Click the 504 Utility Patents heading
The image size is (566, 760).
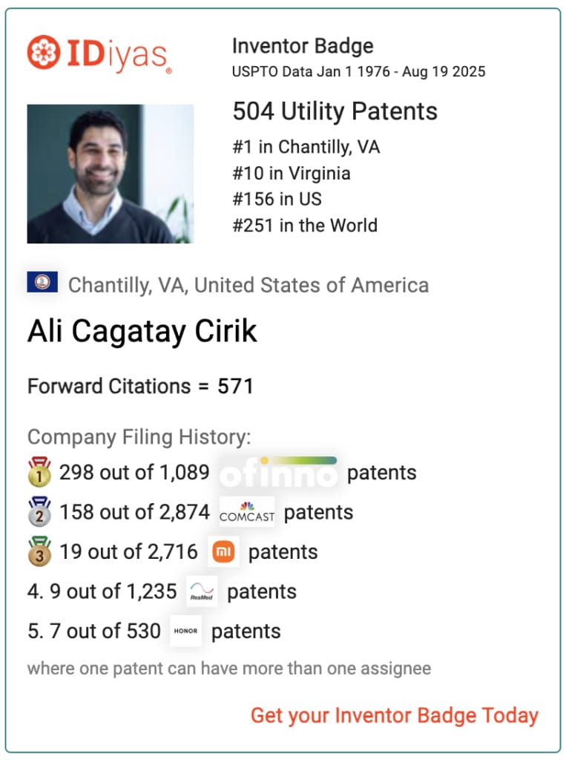335,111
